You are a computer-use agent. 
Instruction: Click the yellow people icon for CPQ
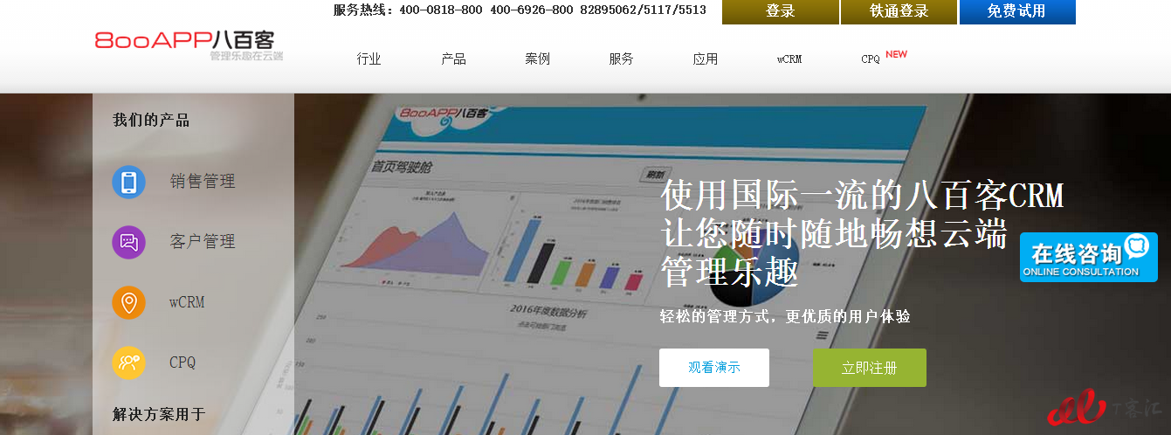[128, 362]
